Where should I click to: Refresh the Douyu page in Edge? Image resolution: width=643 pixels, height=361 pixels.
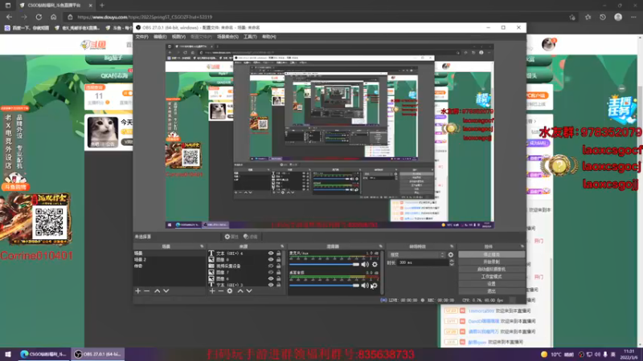tap(39, 17)
